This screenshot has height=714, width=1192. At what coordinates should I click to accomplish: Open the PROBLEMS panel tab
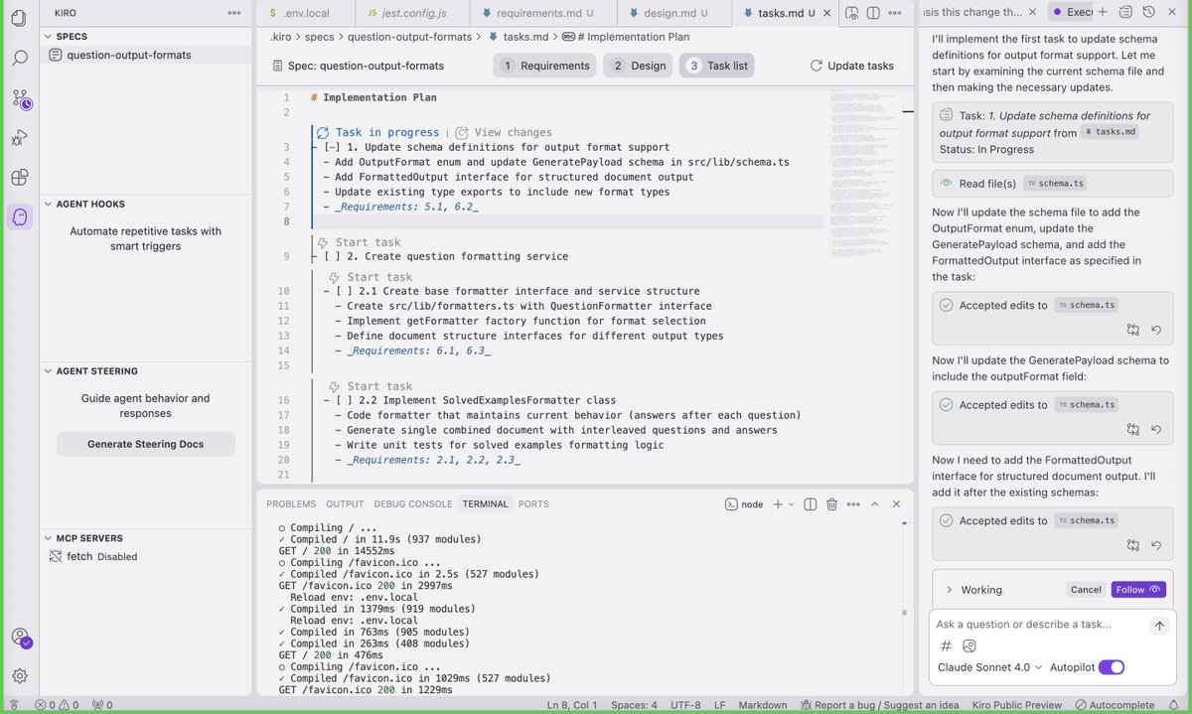(x=291, y=504)
